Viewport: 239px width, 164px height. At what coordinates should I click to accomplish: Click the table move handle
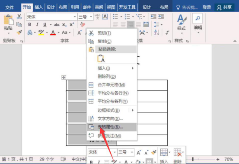(x=64, y=77)
